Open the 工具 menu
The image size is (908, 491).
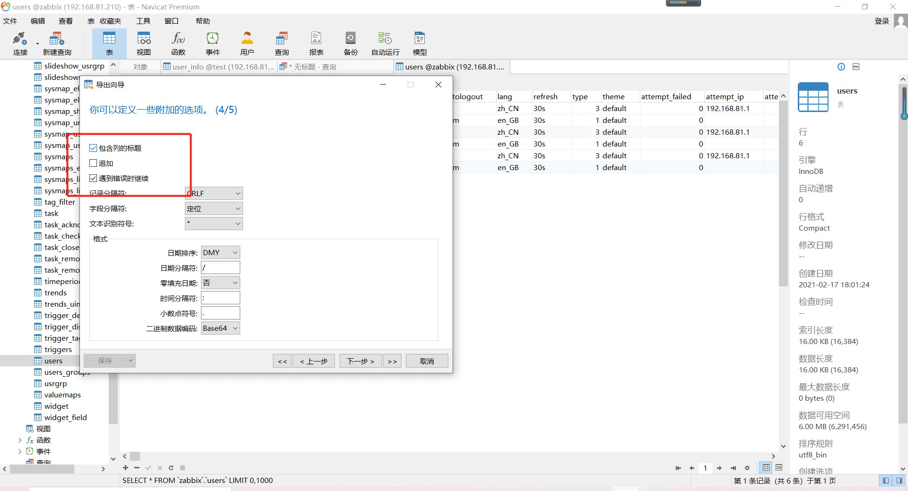point(143,21)
